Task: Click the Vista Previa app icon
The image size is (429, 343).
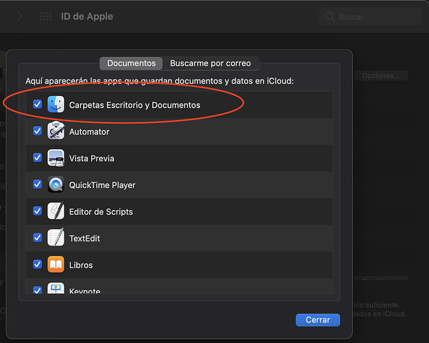Action: [56, 158]
